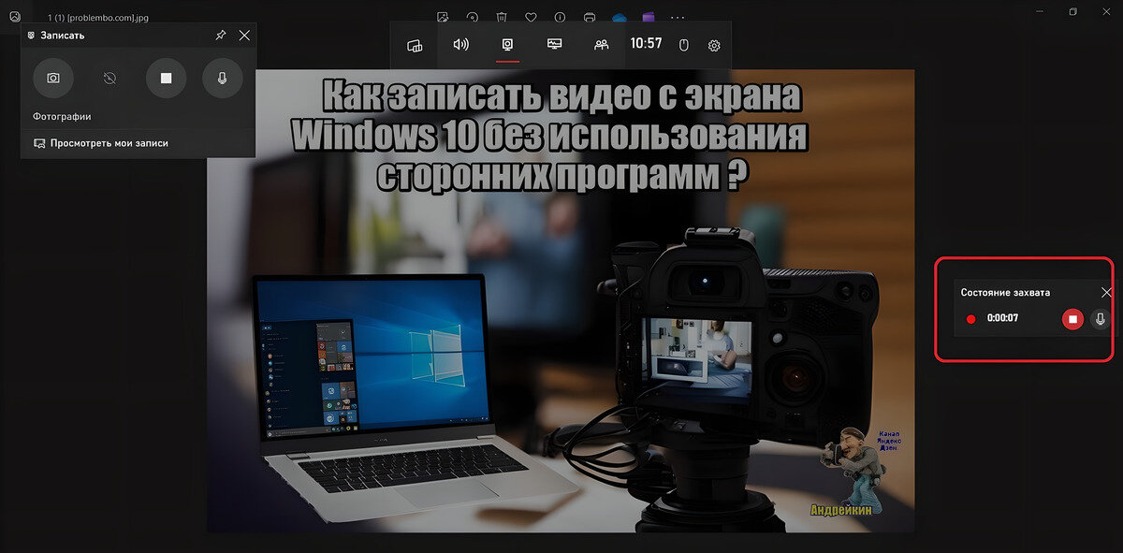The width and height of the screenshot is (1123, 553).
Task: Open the Performance widget in Game Bar
Action: [x=555, y=44]
